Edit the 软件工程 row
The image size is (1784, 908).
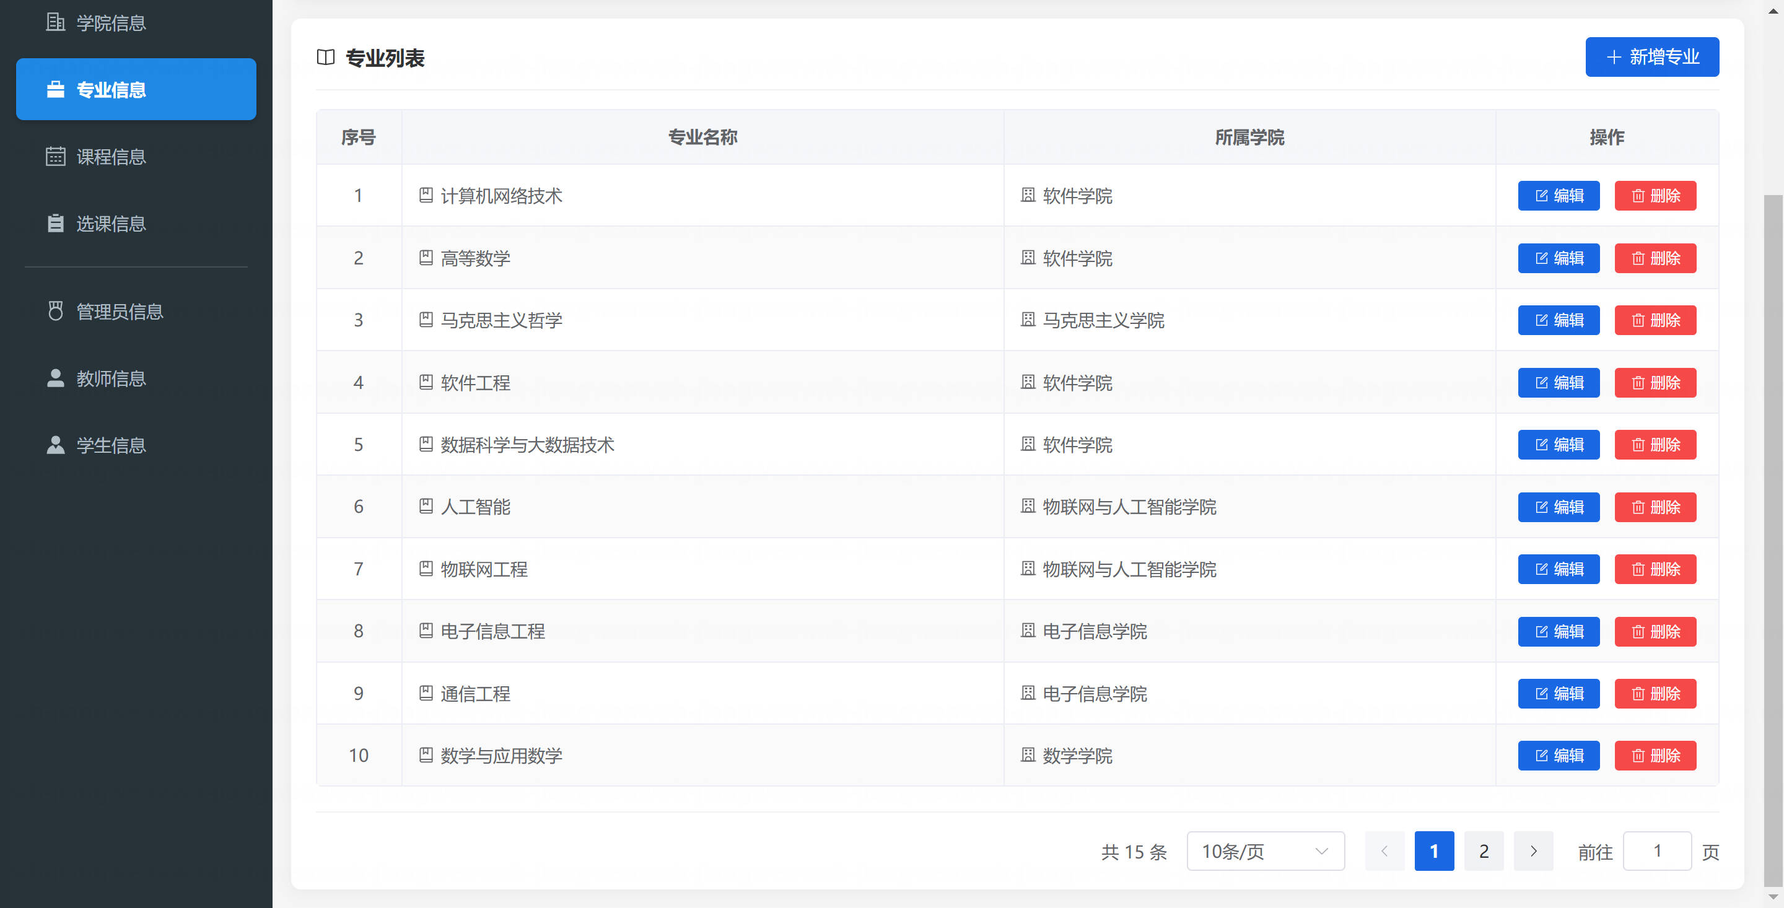[1559, 383]
